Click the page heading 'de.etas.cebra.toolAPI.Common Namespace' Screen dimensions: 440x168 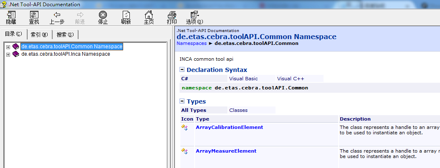[x=256, y=37]
